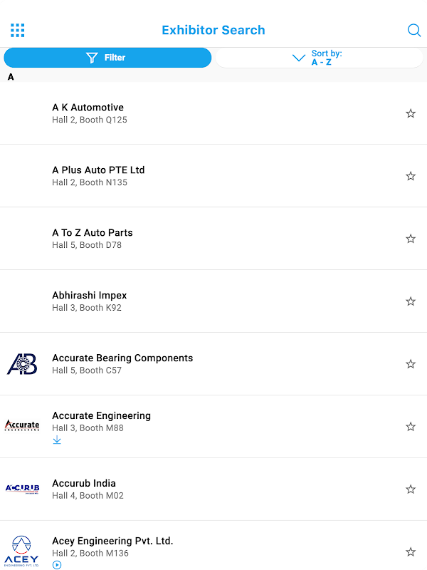Toggle favorite star for A Plus Auto
Screen dimensions: 427x570
411,176
